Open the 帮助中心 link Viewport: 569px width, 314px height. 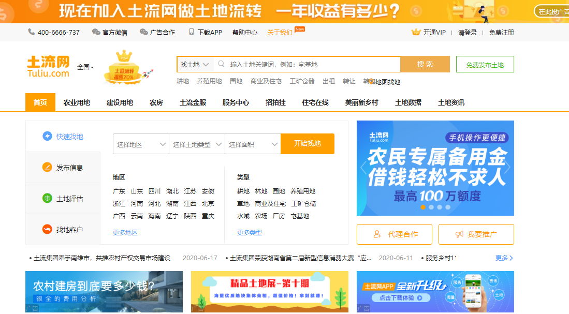[x=245, y=32]
